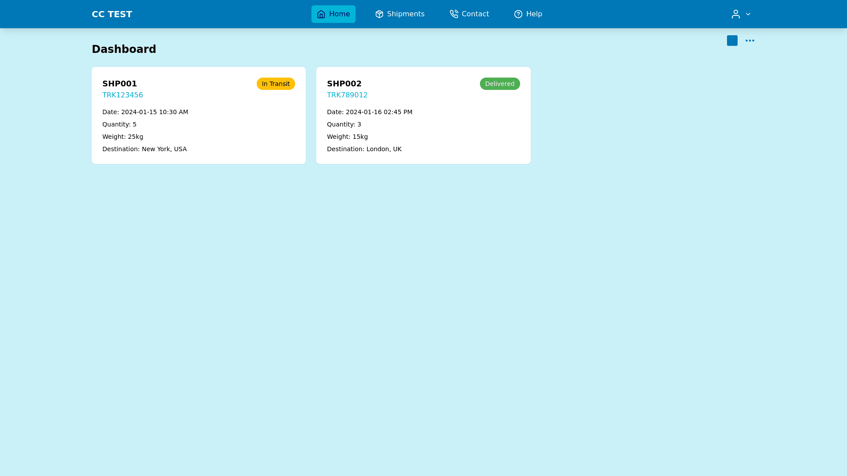Viewport: 847px width, 476px height.
Task: Click the In Transit status badge
Action: 276,84
